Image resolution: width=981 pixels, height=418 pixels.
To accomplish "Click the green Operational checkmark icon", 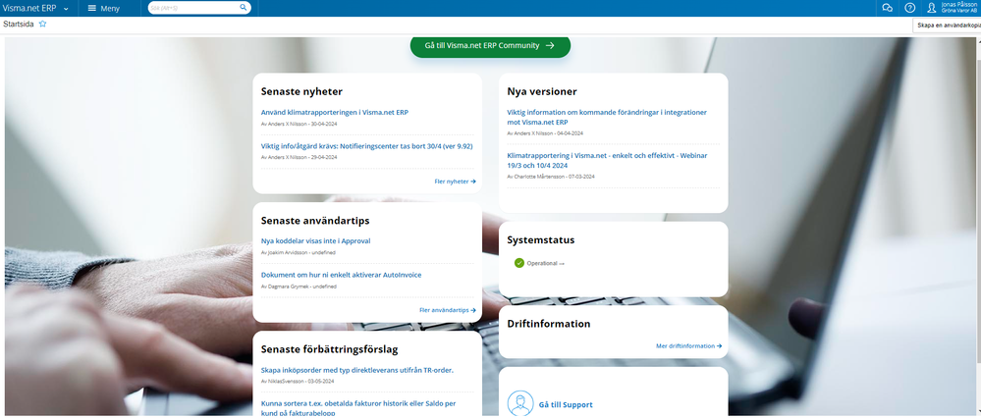I will click(519, 263).
